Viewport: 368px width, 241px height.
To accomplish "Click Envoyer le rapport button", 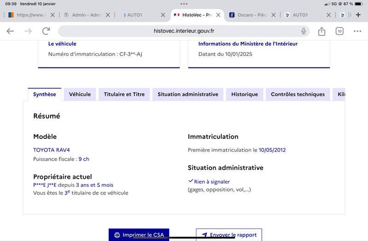I will point(229,235).
